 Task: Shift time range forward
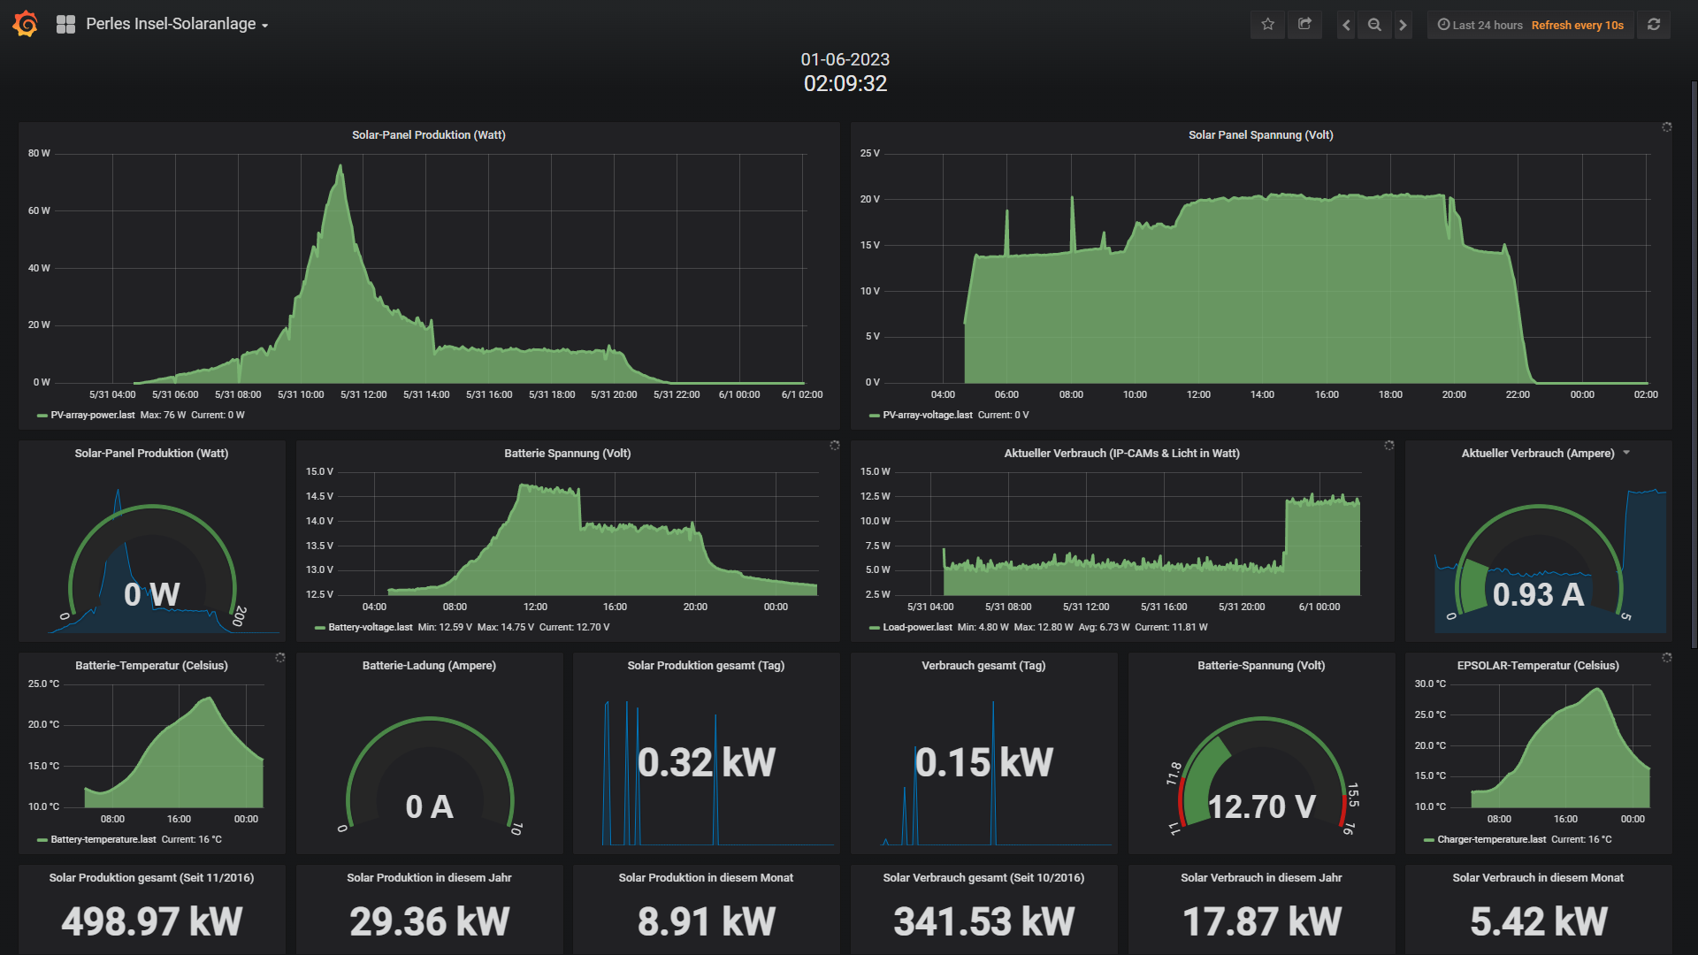1403,25
